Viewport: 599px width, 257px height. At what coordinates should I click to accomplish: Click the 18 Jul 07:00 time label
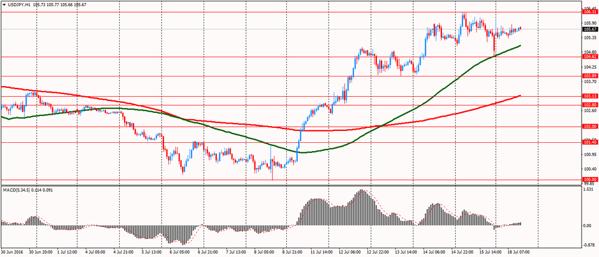(x=519, y=252)
